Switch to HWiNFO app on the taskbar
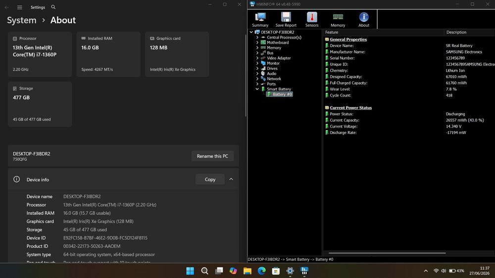The height and width of the screenshot is (278, 495). [x=304, y=271]
